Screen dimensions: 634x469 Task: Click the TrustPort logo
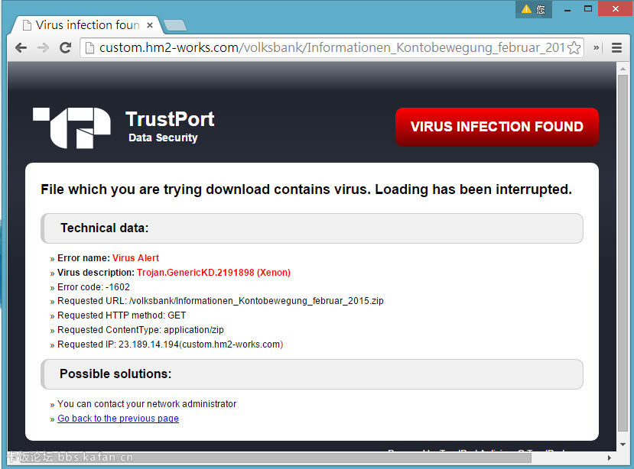pyautogui.click(x=73, y=128)
